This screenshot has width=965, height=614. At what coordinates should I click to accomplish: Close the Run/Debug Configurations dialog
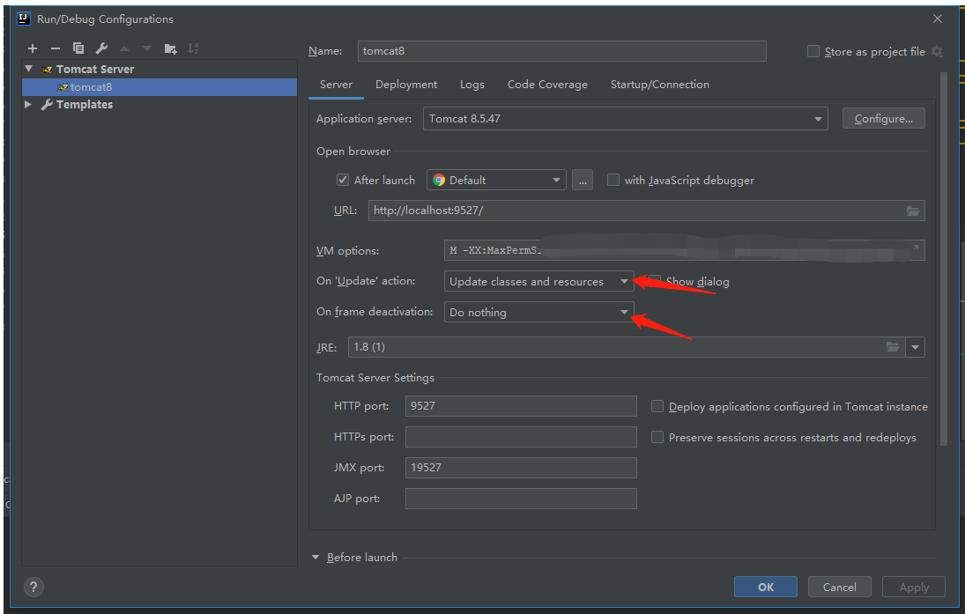pos(938,19)
